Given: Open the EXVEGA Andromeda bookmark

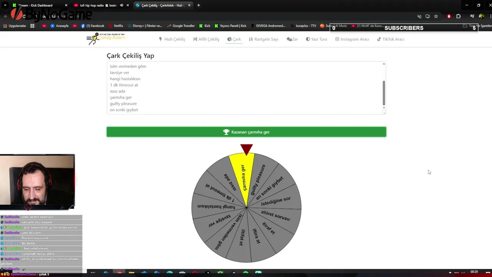Looking at the screenshot, I should click(268, 26).
